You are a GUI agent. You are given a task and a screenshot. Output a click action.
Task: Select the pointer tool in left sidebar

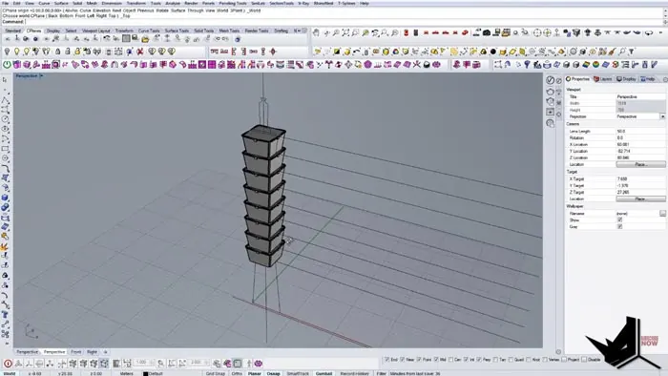(5, 79)
